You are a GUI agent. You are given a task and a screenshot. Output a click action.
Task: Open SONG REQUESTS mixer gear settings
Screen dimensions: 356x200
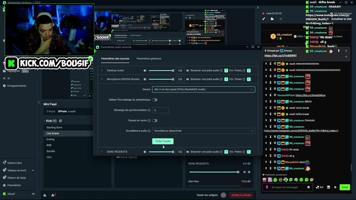[x=249, y=172]
